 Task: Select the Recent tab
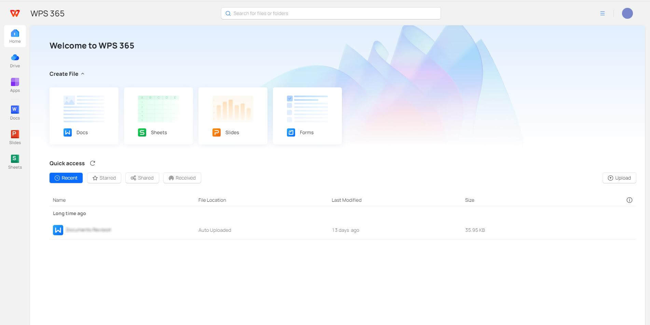point(66,178)
